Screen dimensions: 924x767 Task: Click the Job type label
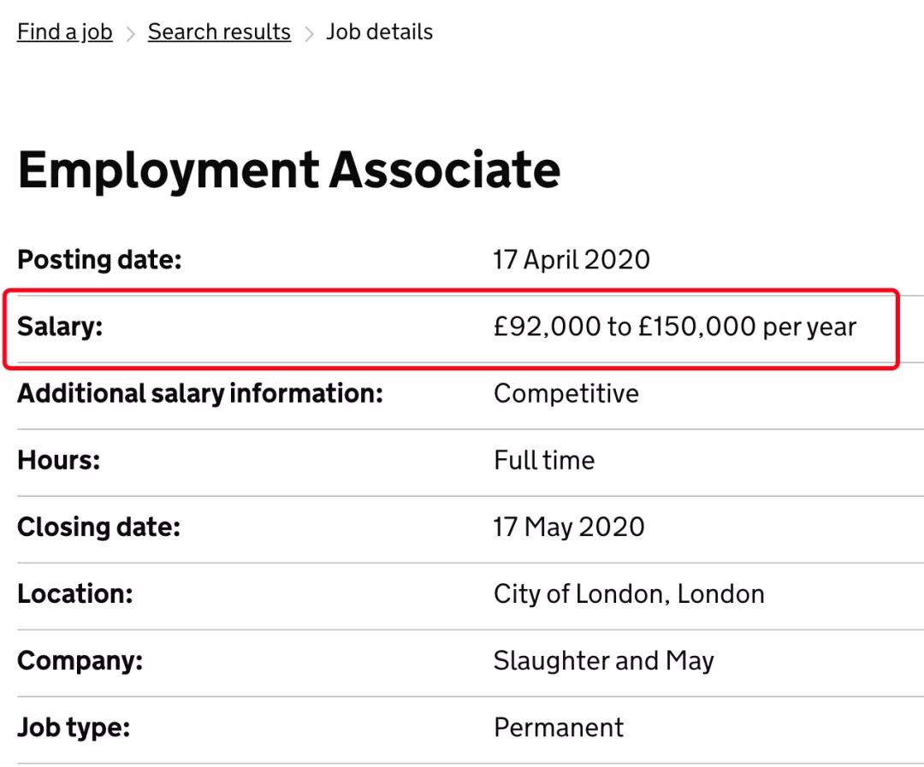pos(74,728)
